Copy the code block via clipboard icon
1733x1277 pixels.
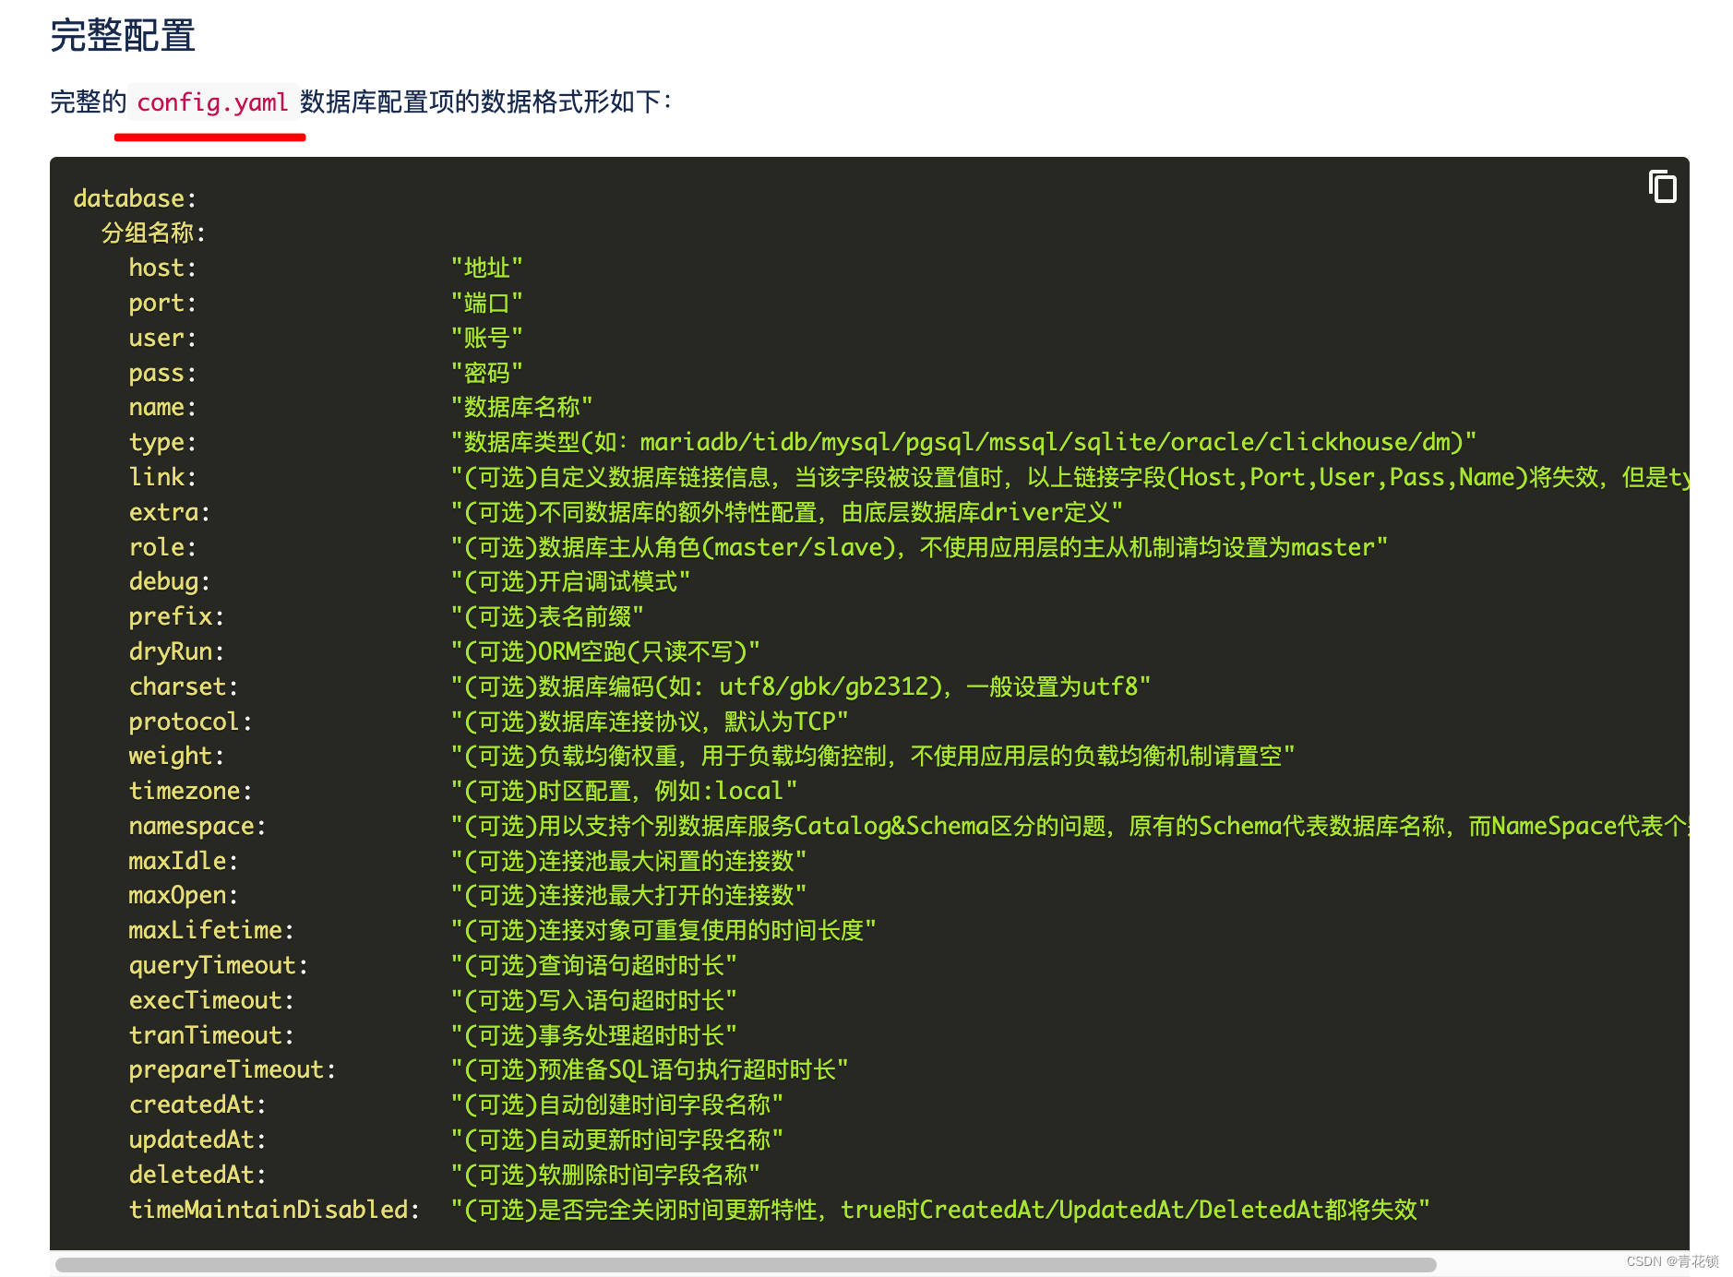pyautogui.click(x=1662, y=187)
